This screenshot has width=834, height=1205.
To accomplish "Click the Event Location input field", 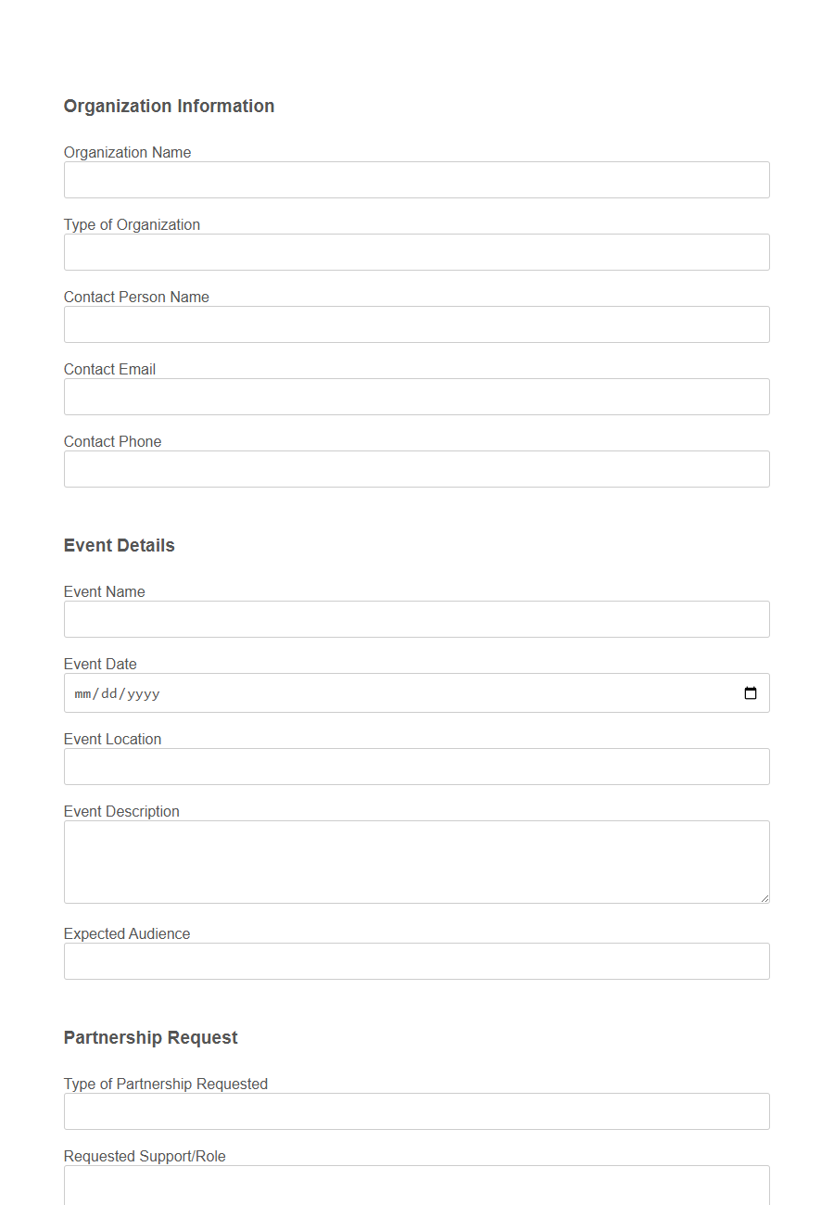I will pos(416,767).
